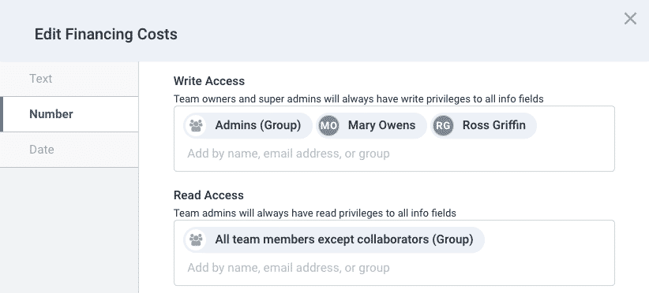Switch to the Text tab
Screen dimensions: 649x293
(69, 79)
